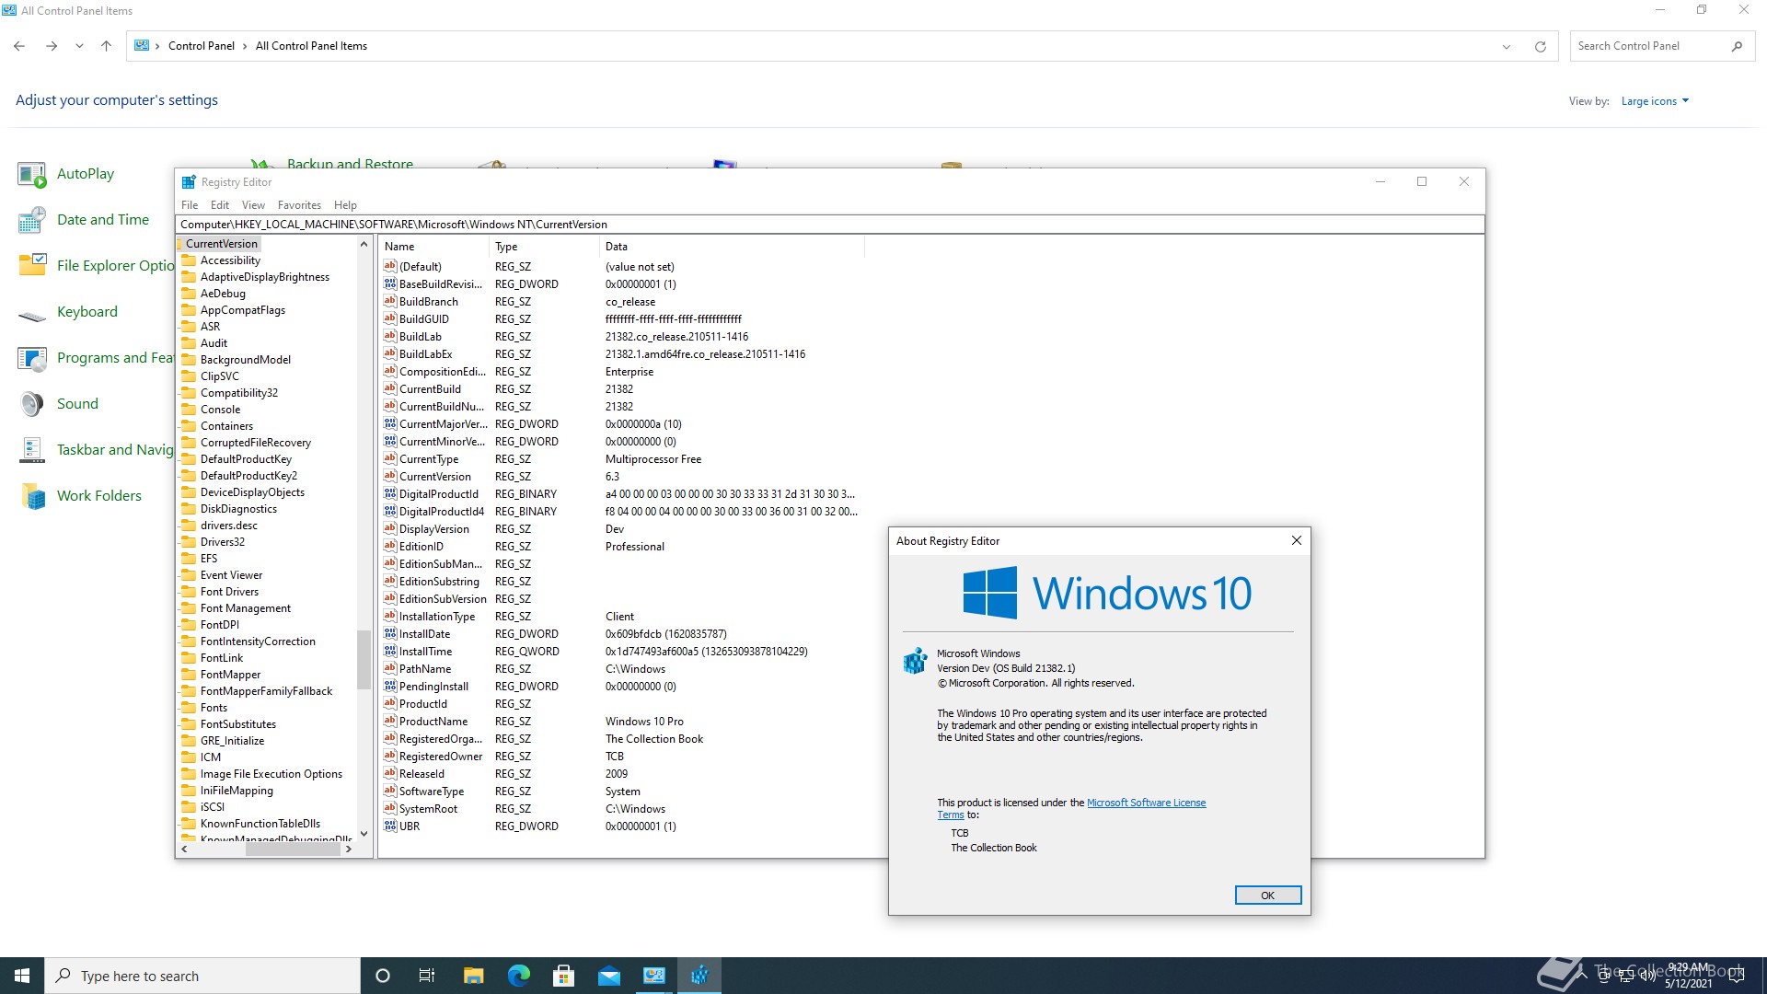
Task: Click All Control Panel Items breadcrumb
Action: click(311, 46)
